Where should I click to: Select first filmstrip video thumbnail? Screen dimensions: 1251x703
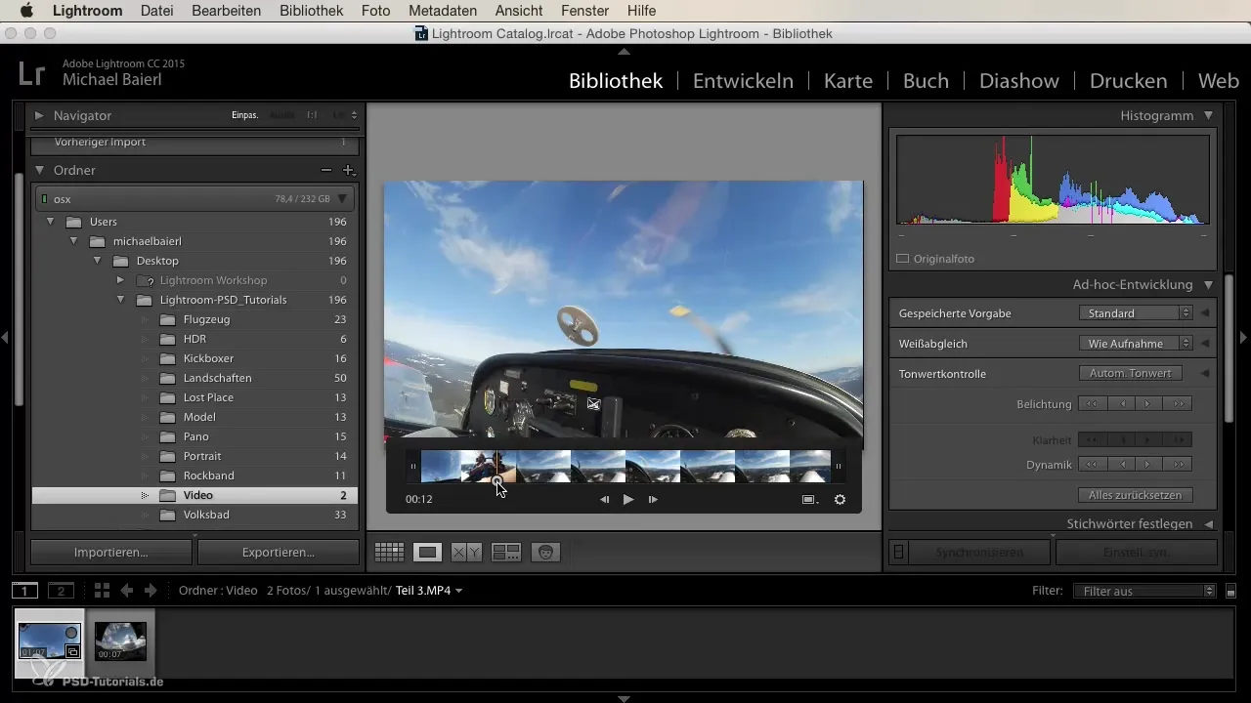point(50,641)
